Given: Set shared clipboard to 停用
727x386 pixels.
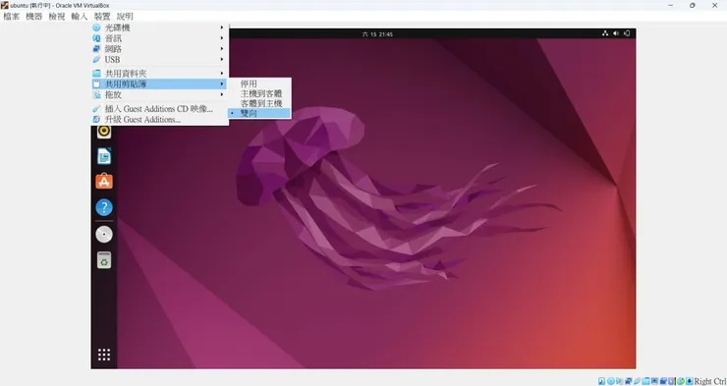Looking at the screenshot, I should point(259,83).
